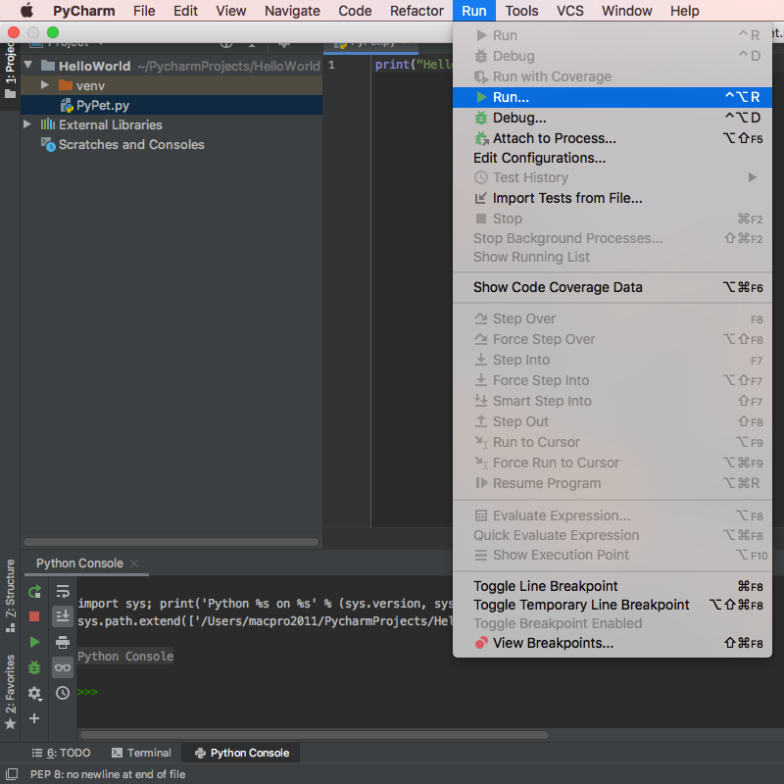Click the Attach to Process bug icon
Screen dimensions: 784x784
click(481, 138)
